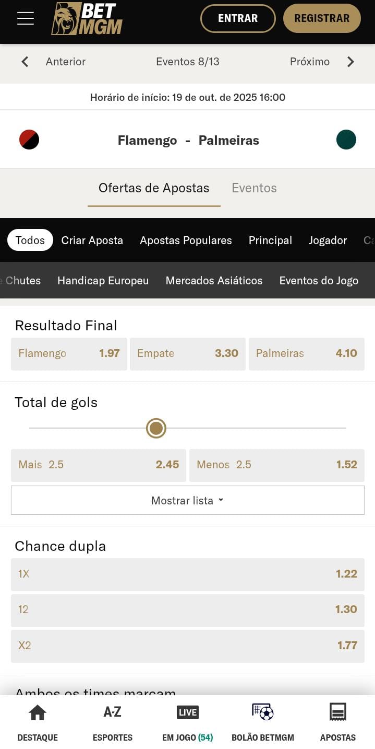The width and height of the screenshot is (375, 749).
Task: Open Destaque home icon
Action: click(38, 712)
